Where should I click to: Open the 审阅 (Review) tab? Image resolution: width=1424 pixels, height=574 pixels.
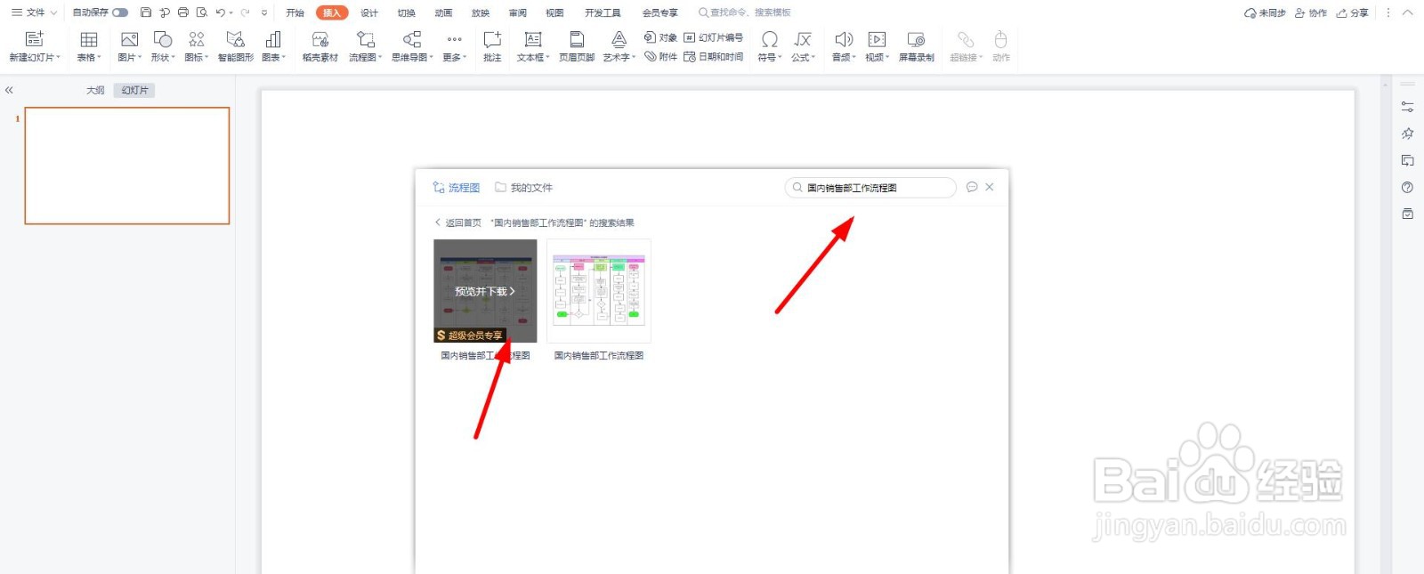point(517,12)
